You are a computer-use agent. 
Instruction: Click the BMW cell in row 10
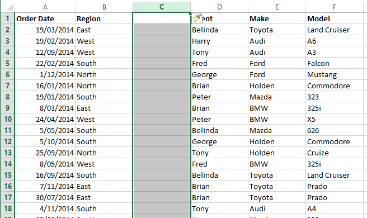click(x=277, y=119)
